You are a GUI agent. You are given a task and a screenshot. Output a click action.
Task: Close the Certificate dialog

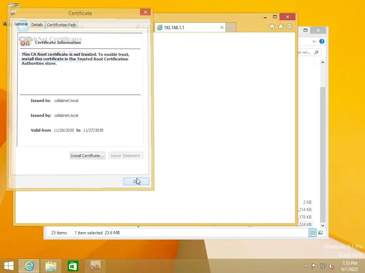click(145, 12)
